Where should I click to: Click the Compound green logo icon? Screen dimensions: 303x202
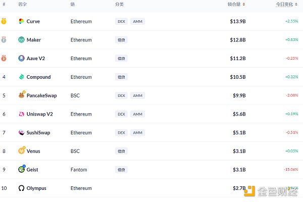point(21,77)
